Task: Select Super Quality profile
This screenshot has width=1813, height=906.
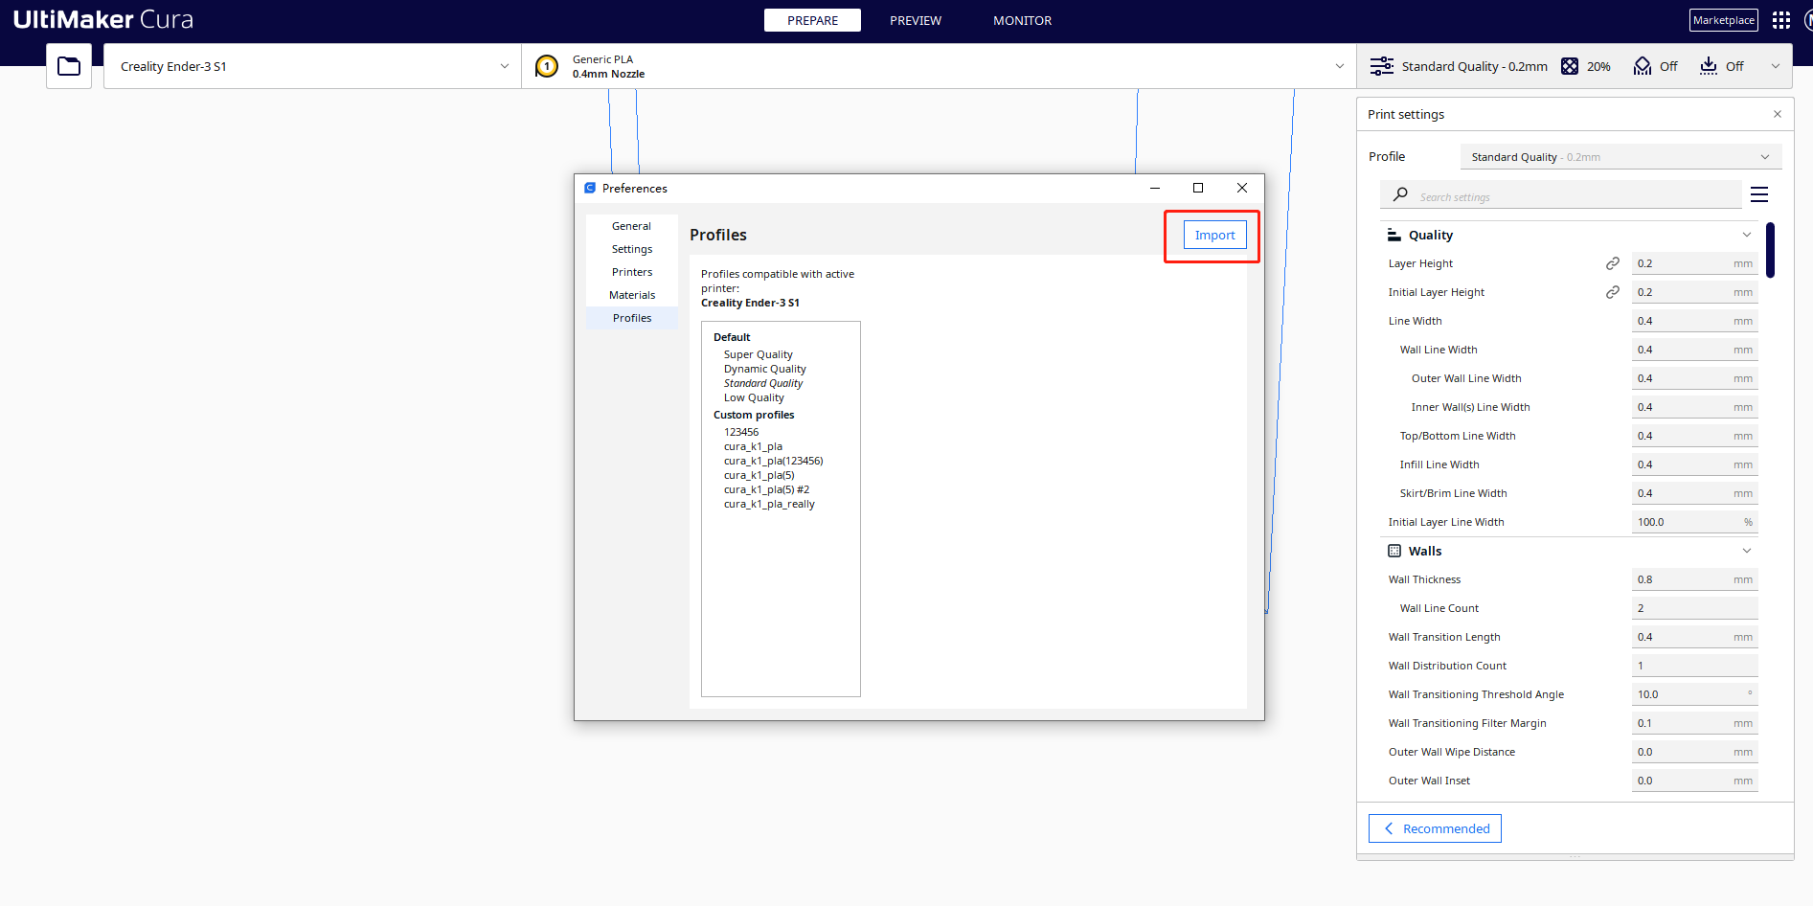Action: click(759, 354)
